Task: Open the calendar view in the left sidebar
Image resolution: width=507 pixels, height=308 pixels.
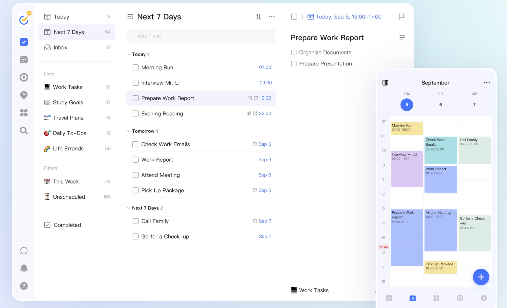Action: [24, 60]
